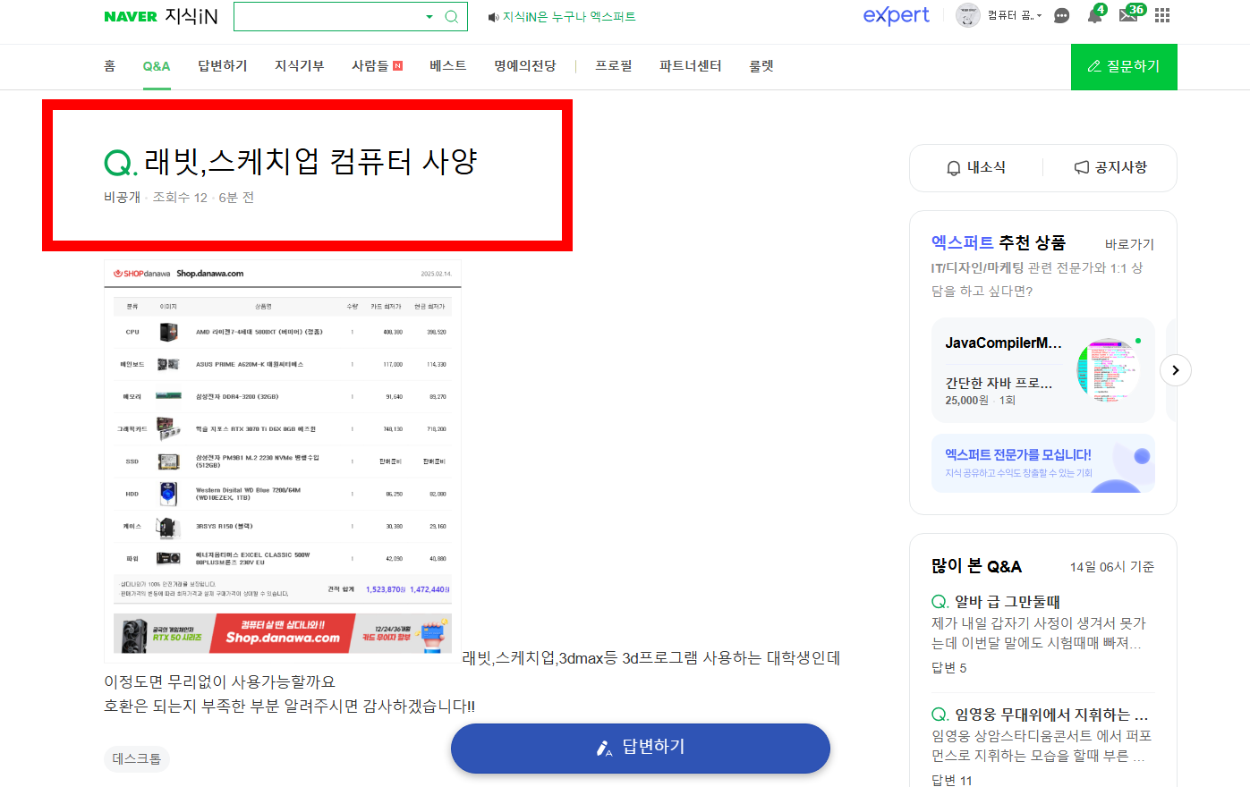1250x787 pixels.
Task: Open the chat talk bubble icon
Action: [1061, 16]
